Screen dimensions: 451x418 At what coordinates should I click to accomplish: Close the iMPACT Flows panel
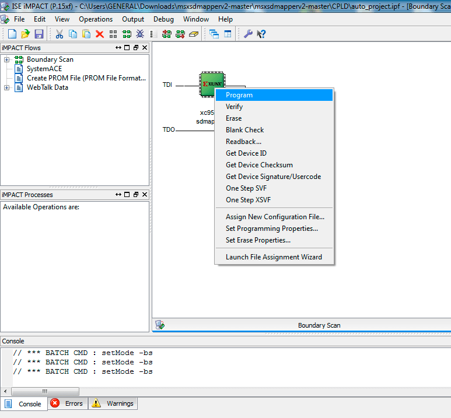tap(145, 48)
